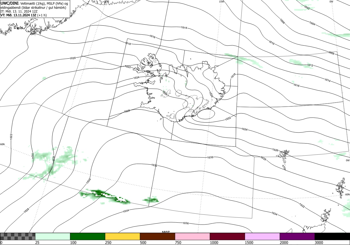The image size is (350, 245).
Task: Click the pink 750–1000 legend swatch
Action: pos(192,236)
